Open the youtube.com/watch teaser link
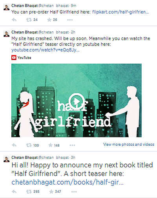 (x=46, y=50)
